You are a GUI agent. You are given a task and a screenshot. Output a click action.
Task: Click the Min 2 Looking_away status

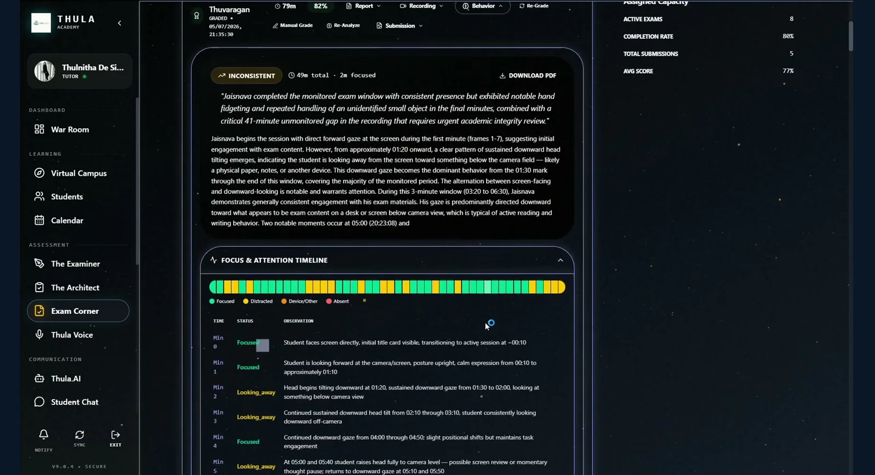(x=256, y=393)
